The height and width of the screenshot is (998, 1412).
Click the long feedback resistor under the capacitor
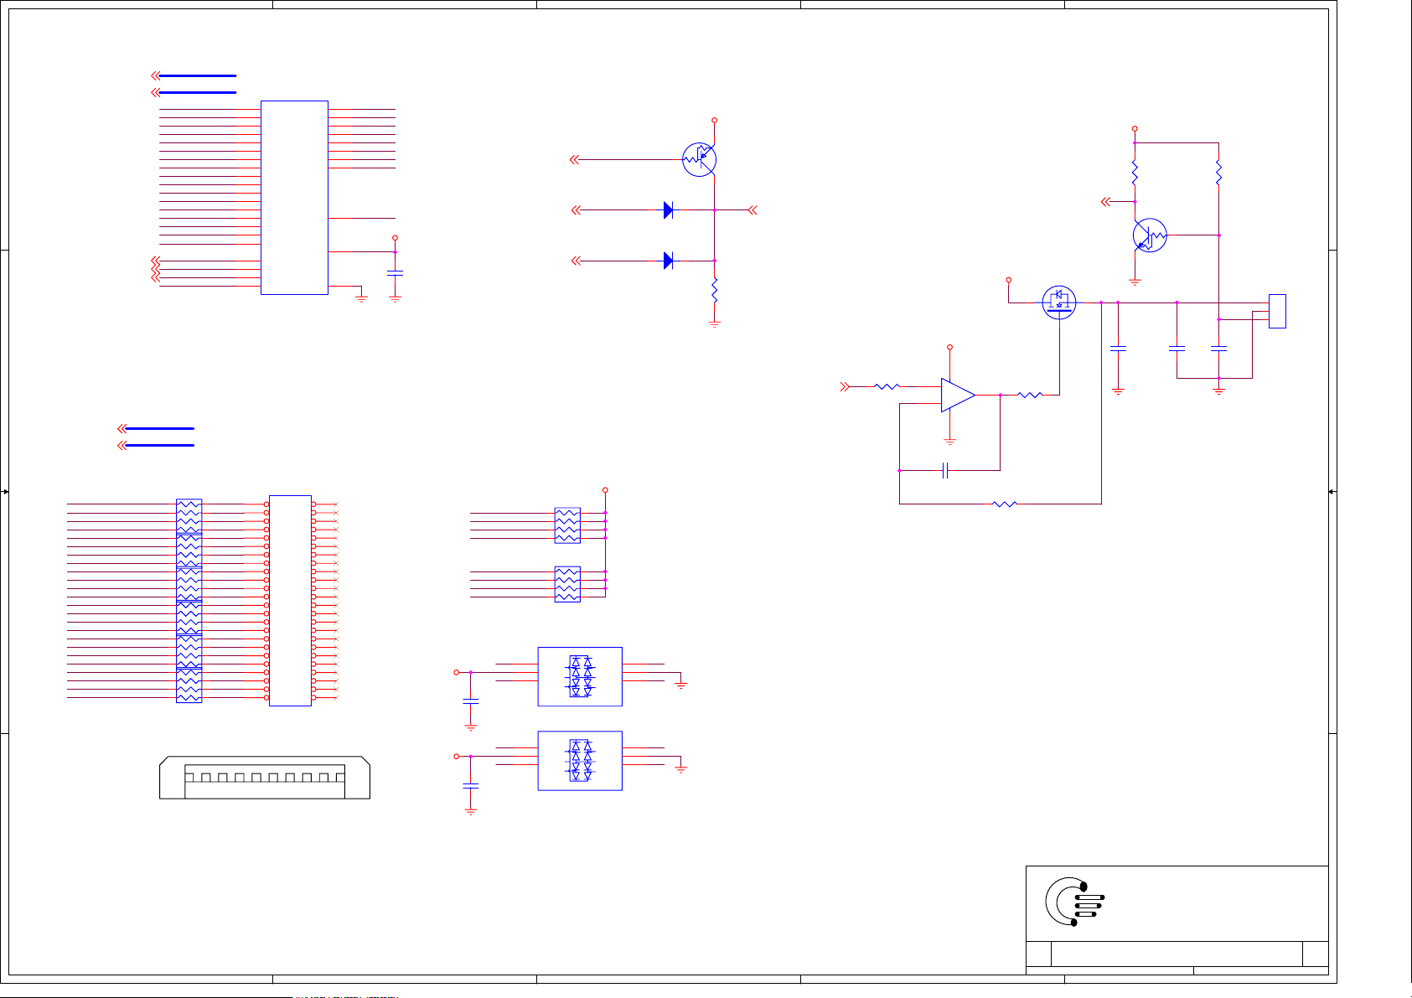(1004, 504)
